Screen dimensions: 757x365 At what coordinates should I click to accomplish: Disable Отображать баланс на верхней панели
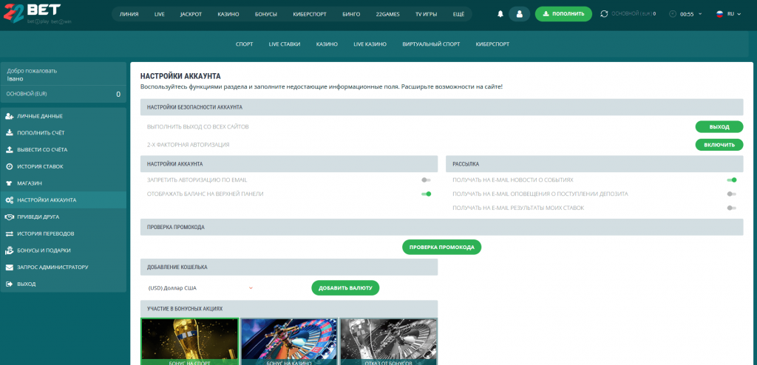tap(426, 194)
